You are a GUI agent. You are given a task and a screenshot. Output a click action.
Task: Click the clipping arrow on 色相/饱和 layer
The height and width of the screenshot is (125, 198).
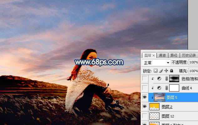pos(153,79)
